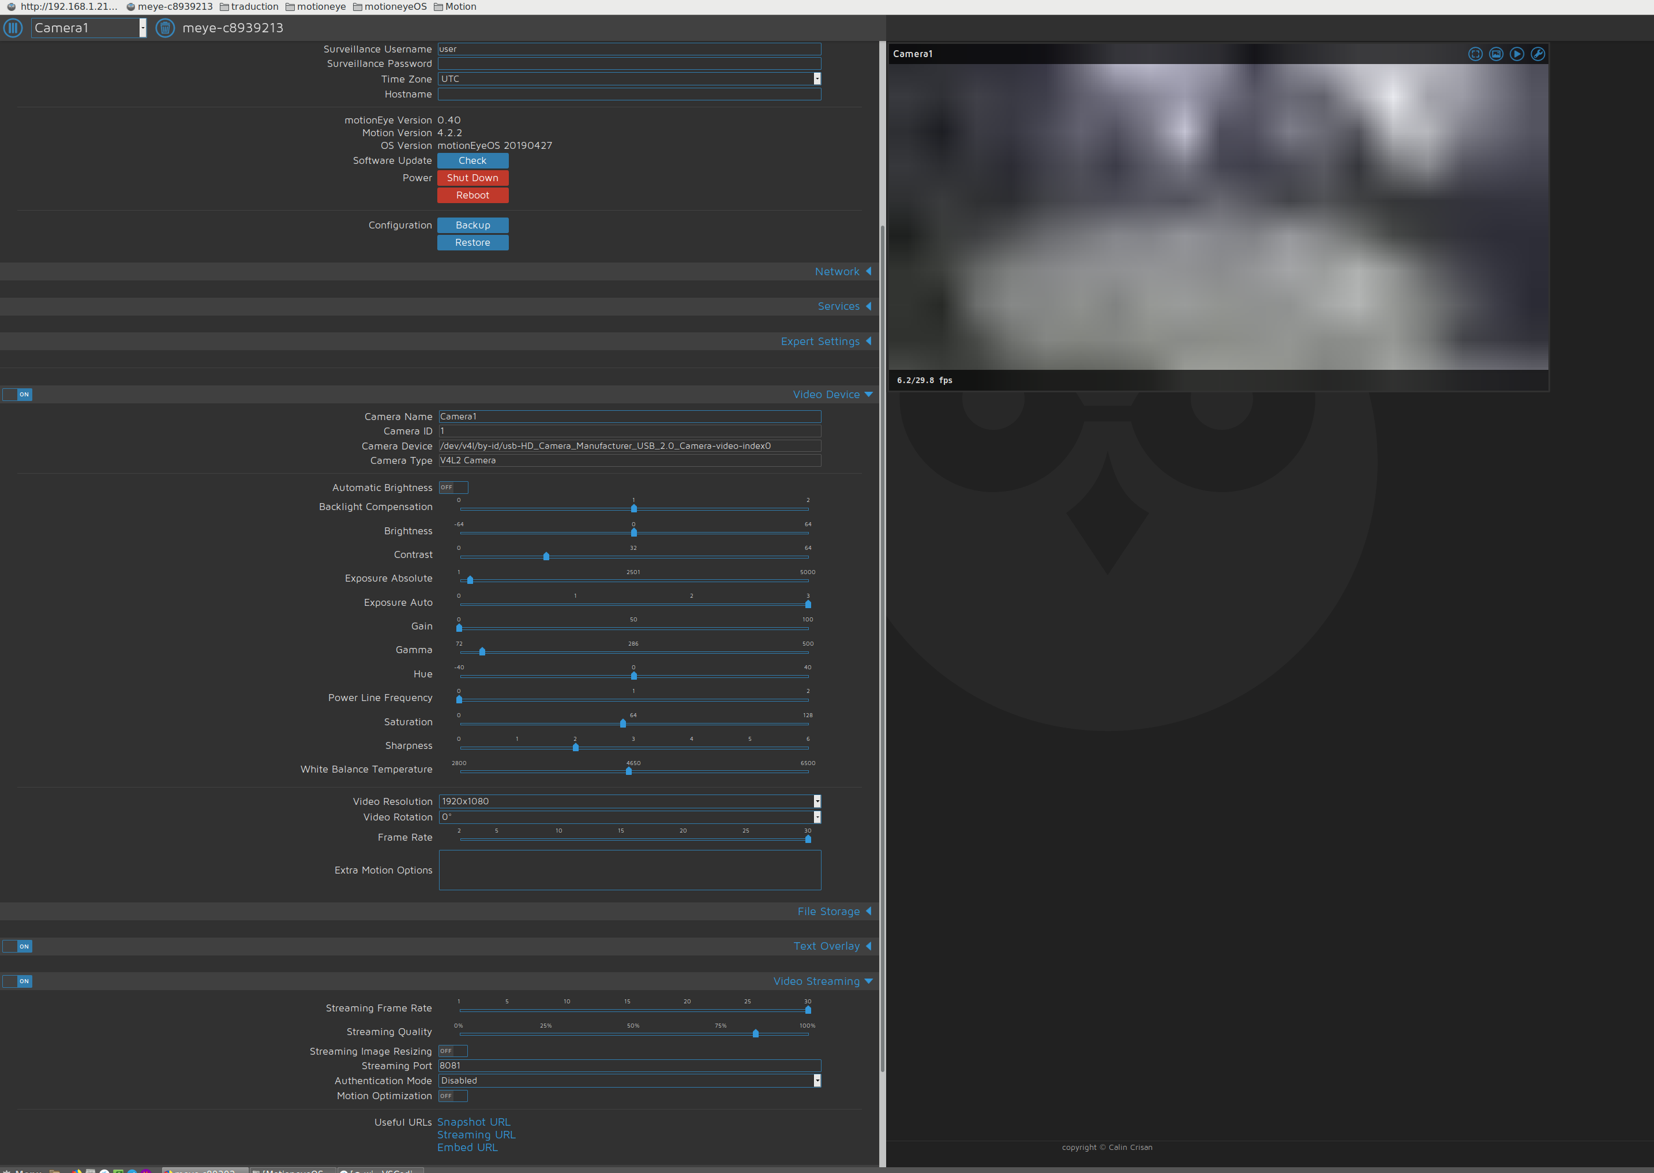Viewport: 1654px width, 1173px height.
Task: Open the Authentication Mode dropdown
Action: [816, 1080]
